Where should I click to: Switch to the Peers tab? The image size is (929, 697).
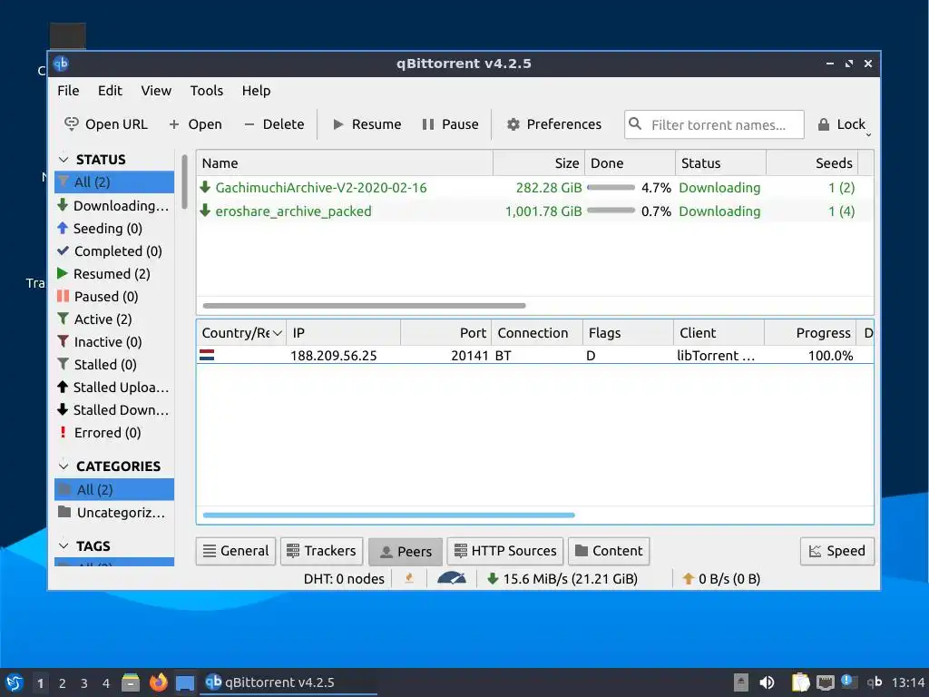pyautogui.click(x=406, y=552)
